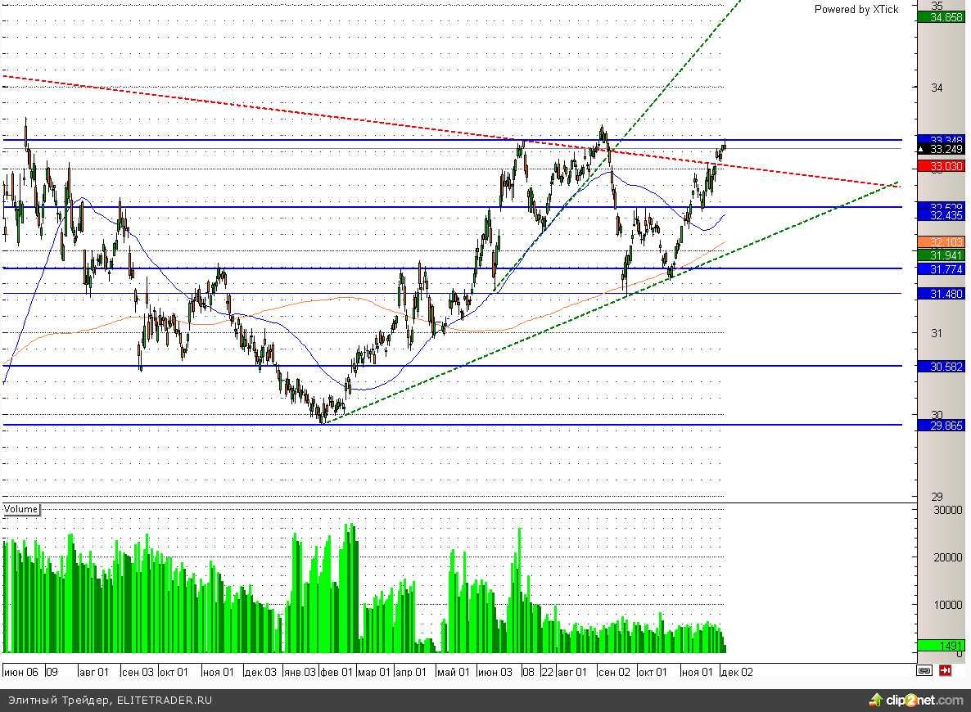Click the Volume panel label

click(x=20, y=509)
